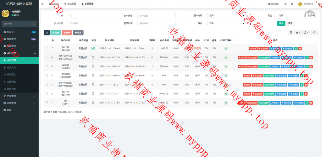
Task: Expand the 产品管理 sidebar menu
Action: coord(19,96)
